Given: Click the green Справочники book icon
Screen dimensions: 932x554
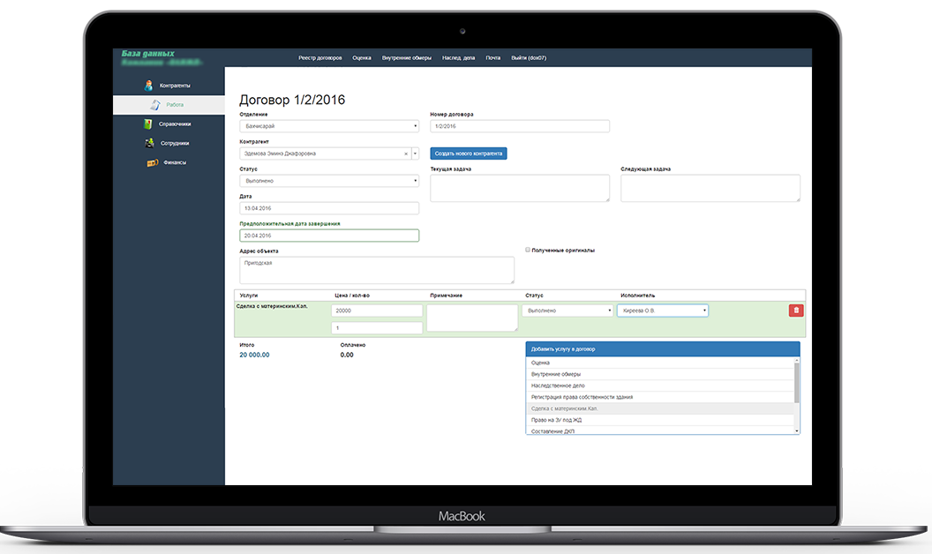Looking at the screenshot, I should point(147,124).
